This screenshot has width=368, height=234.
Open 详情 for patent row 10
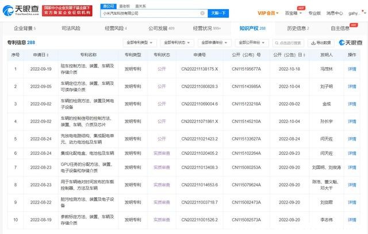point(352,220)
